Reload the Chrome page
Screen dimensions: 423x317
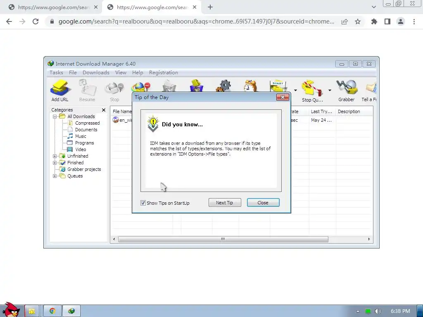[36, 21]
